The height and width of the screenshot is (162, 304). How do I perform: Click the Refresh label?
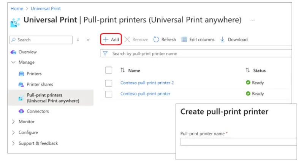coord(169,39)
